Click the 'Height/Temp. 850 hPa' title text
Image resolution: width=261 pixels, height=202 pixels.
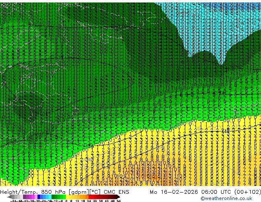(34, 192)
